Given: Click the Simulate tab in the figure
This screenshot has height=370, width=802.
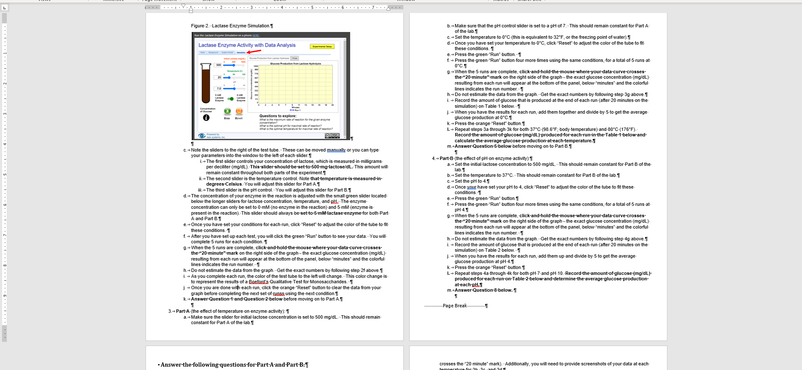Looking at the screenshot, I should coord(241,53).
